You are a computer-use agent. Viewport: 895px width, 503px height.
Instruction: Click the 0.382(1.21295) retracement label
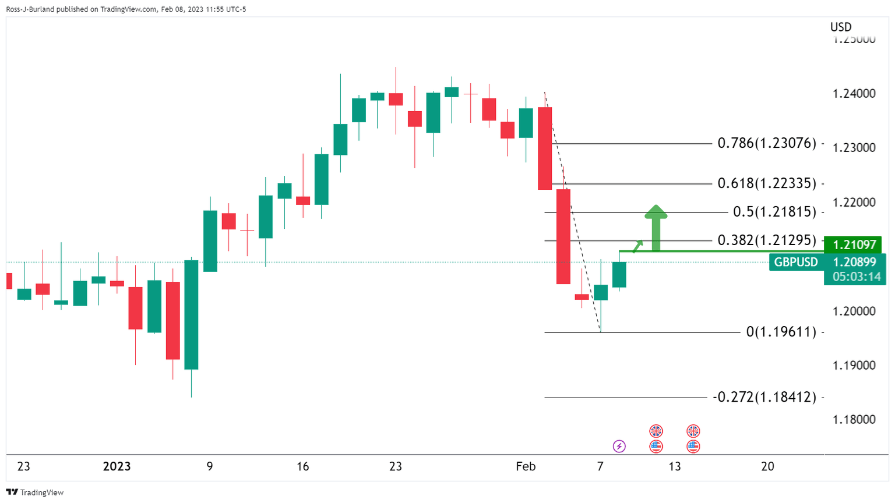[766, 240]
